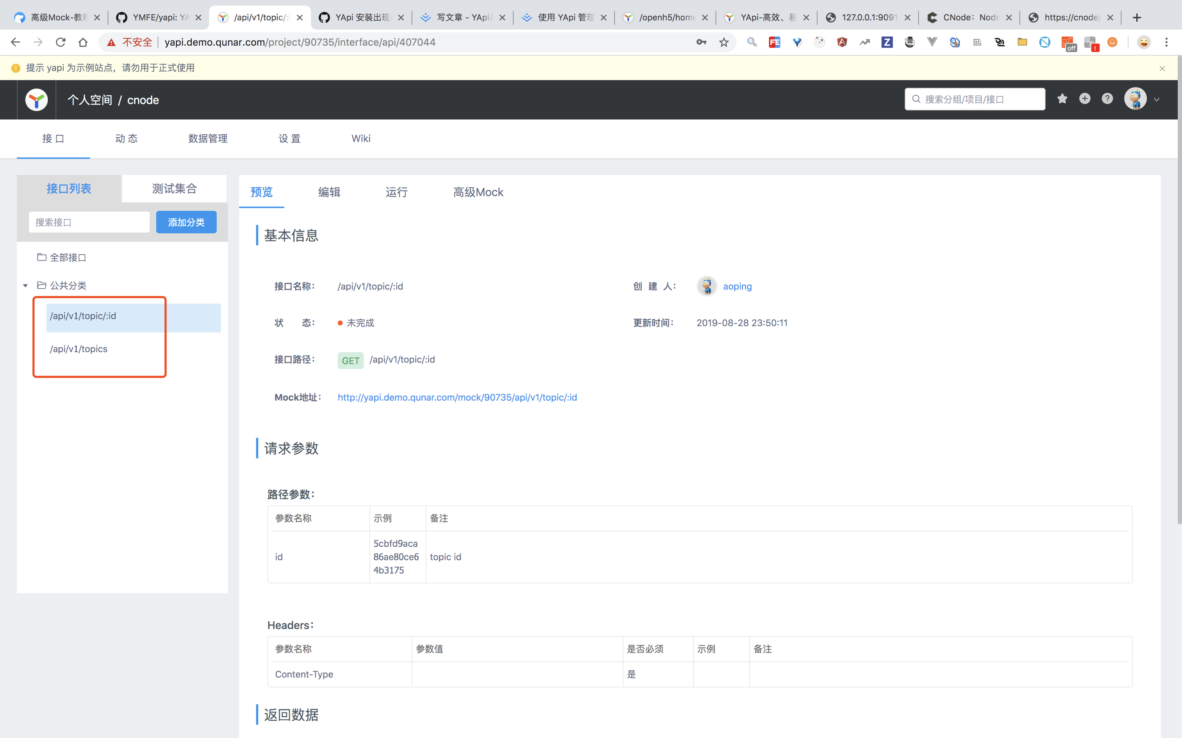Viewport: 1182px width, 738px height.
Task: Click the browser address bar URL
Action: [x=300, y=42]
